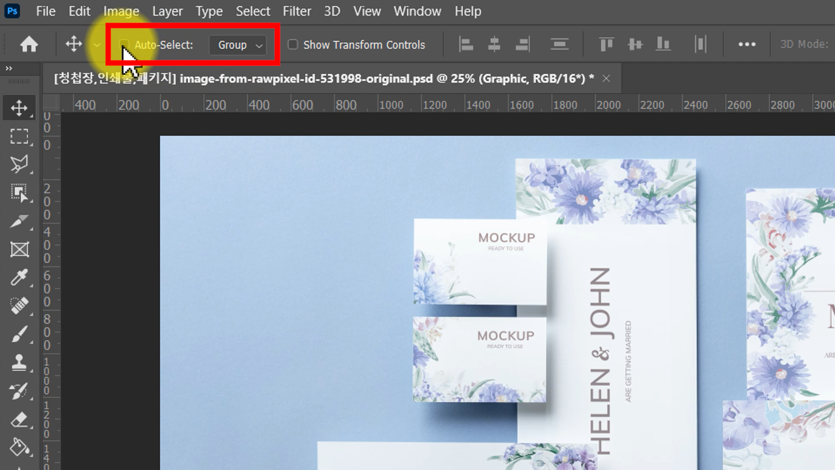The image size is (835, 470).
Task: Expand the collapsed toolbar double-arrow
Action: tap(9, 68)
